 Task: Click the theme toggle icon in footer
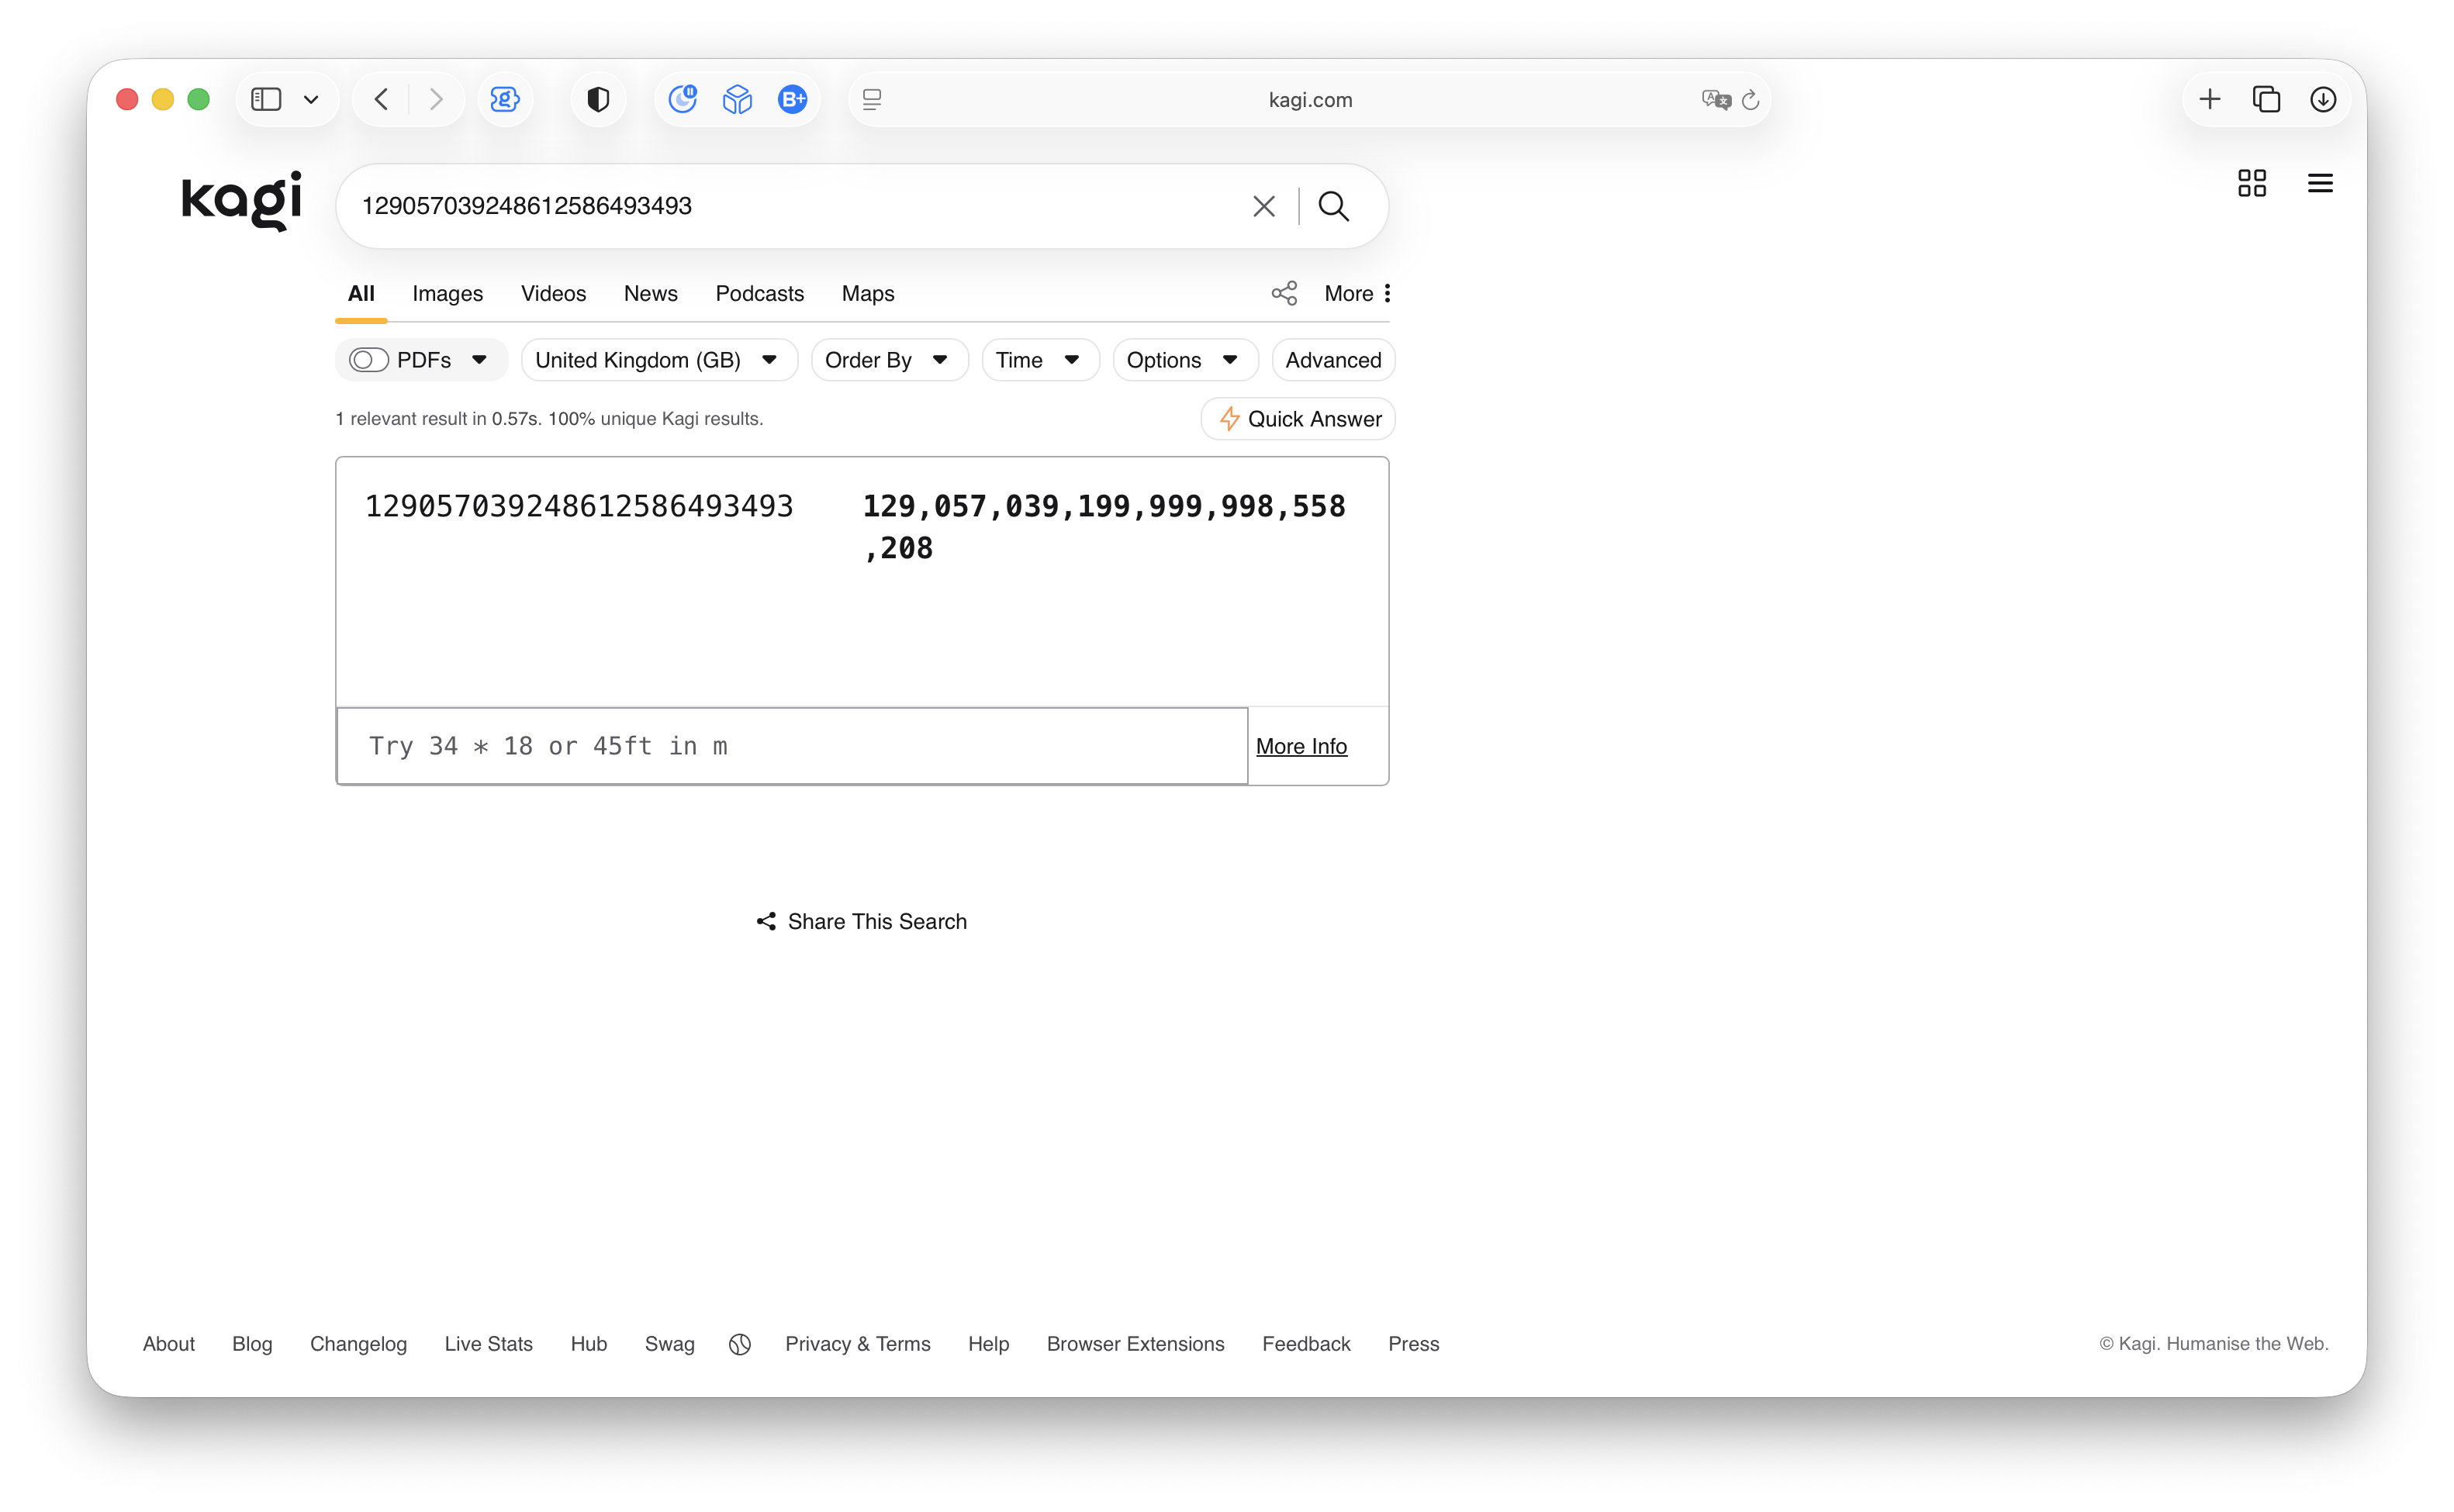point(739,1344)
